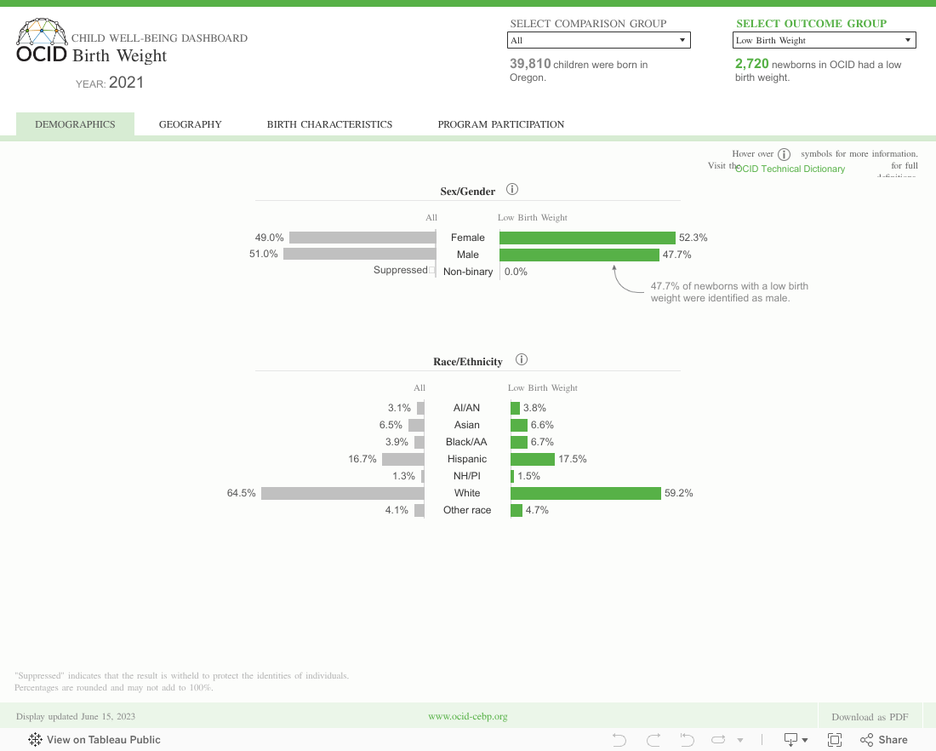Select the green Hispanic low birth weight bar
The width and height of the screenshot is (936, 751).
[533, 459]
